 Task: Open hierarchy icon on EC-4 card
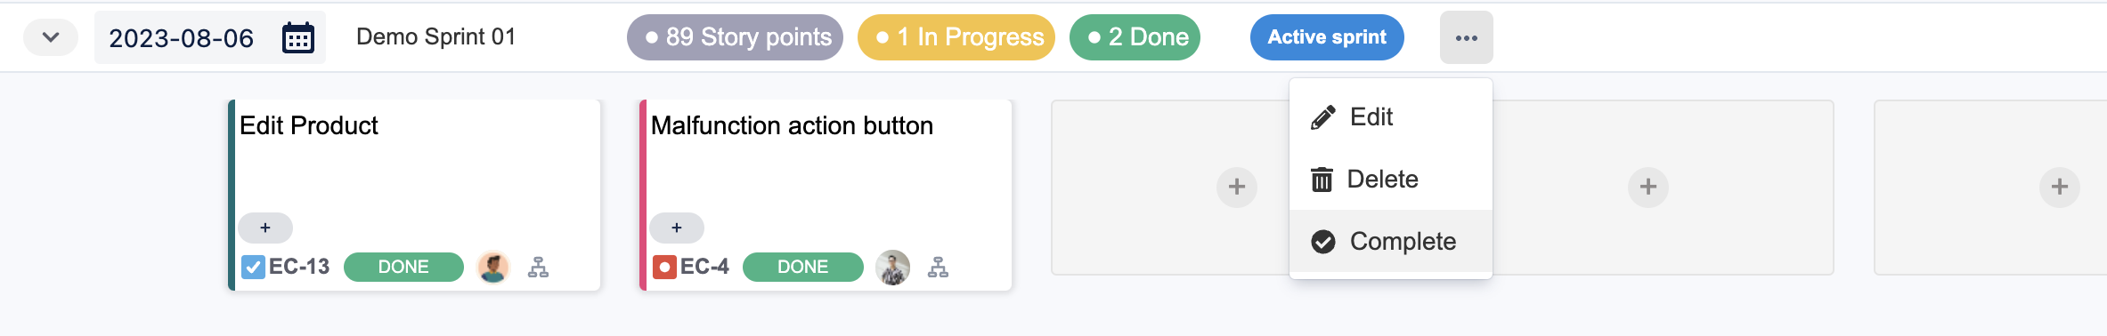(x=938, y=267)
